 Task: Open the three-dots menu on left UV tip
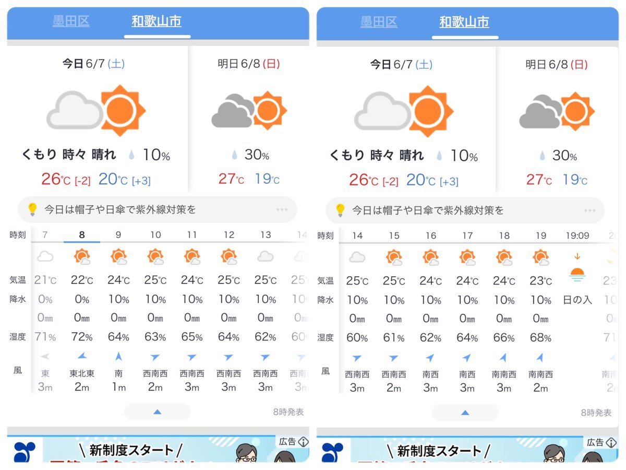(282, 210)
